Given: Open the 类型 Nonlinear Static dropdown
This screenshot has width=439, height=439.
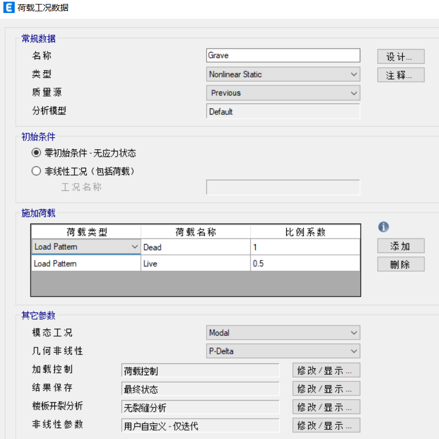Looking at the screenshot, I should tap(283, 74).
